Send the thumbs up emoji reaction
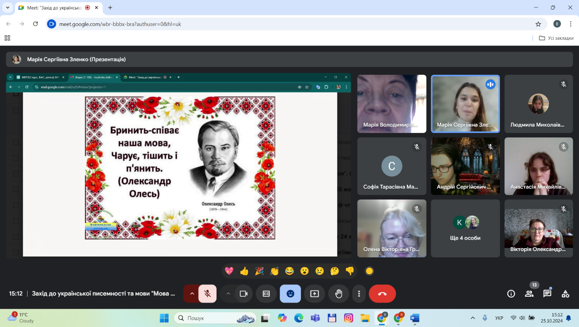Screen dimensions: 579x327 (x=244, y=271)
